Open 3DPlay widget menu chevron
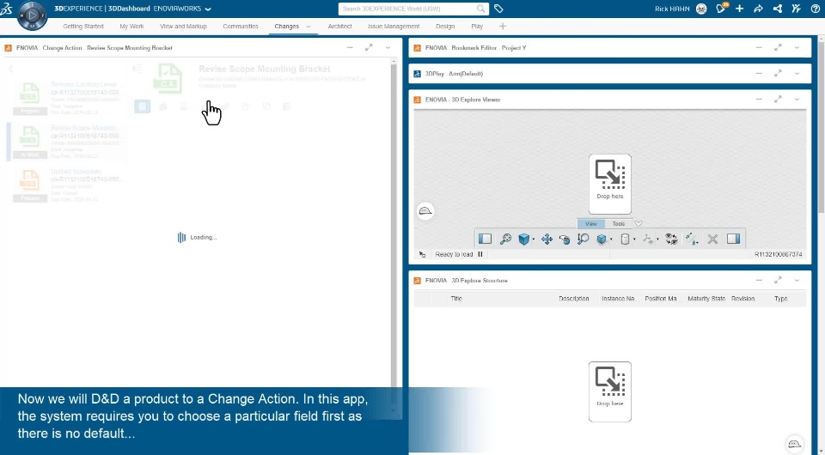The width and height of the screenshot is (825, 455). click(797, 74)
